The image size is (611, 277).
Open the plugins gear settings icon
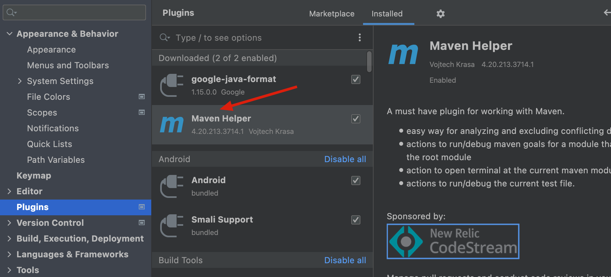[440, 14]
